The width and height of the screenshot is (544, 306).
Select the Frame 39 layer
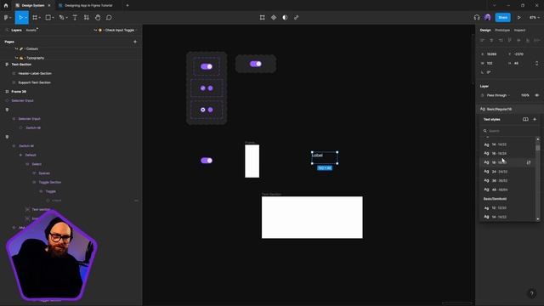point(19,92)
